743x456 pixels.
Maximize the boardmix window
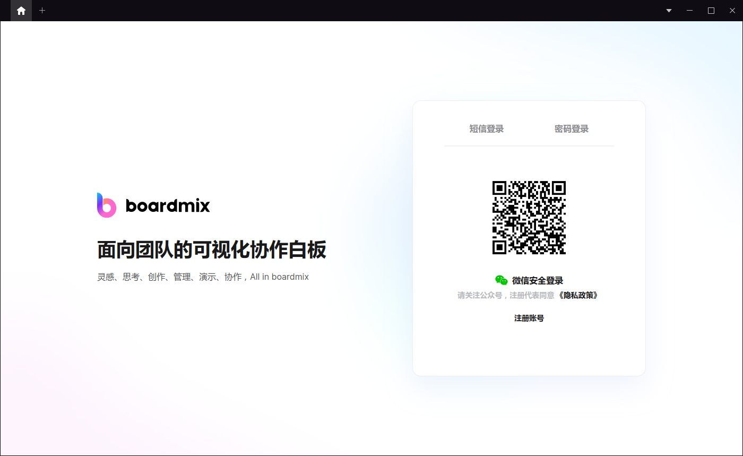tap(711, 11)
